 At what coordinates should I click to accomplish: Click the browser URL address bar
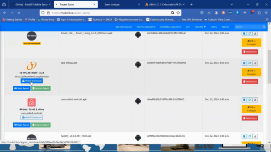point(111,13)
